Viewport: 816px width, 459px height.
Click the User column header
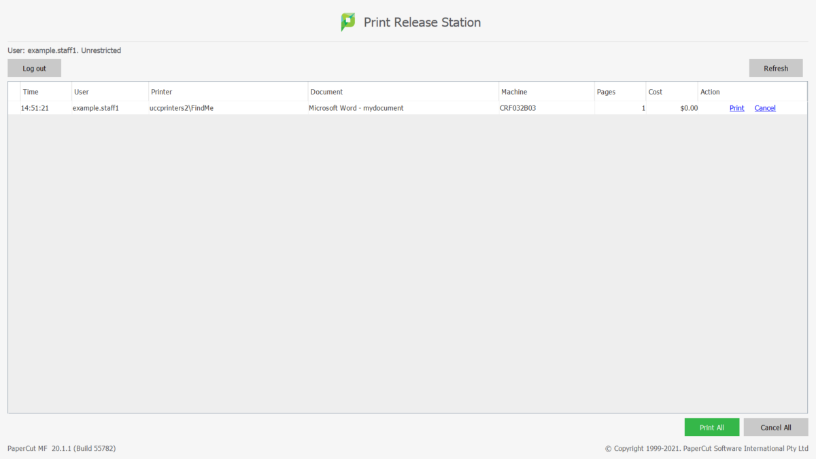point(82,92)
